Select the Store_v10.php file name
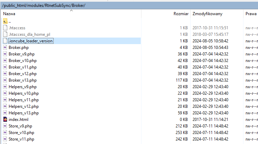Viewport: 258px width, 144px height. coord(21,133)
